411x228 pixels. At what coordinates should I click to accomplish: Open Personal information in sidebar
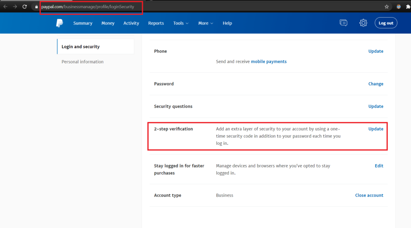coord(82,62)
